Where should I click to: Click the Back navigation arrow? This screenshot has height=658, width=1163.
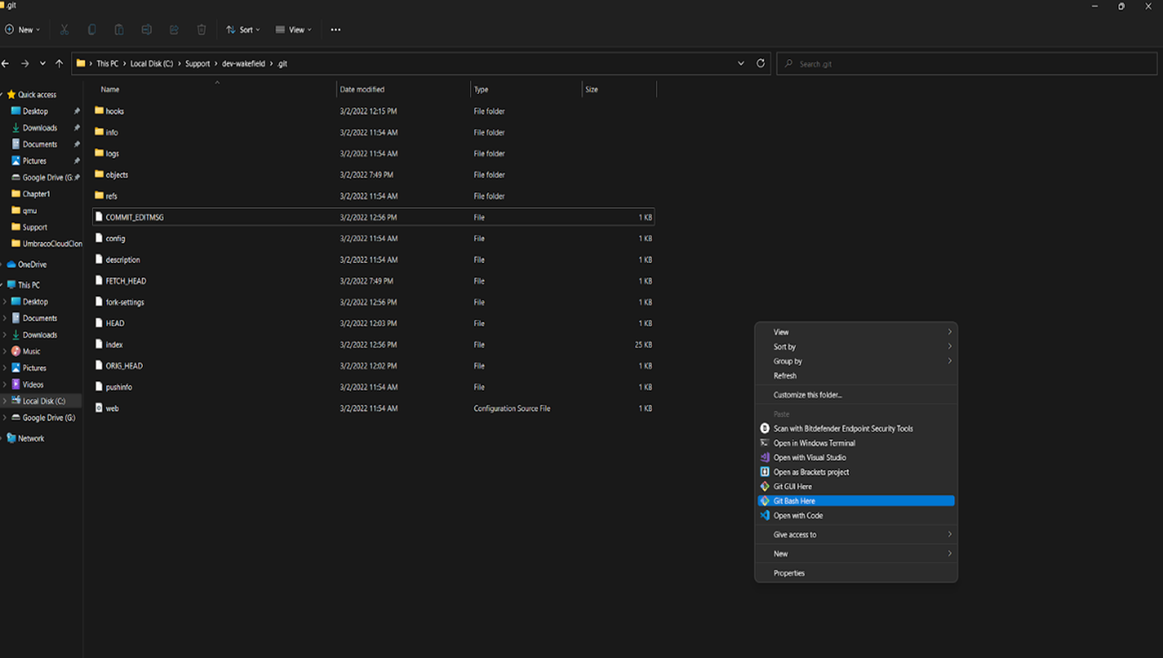[6, 64]
